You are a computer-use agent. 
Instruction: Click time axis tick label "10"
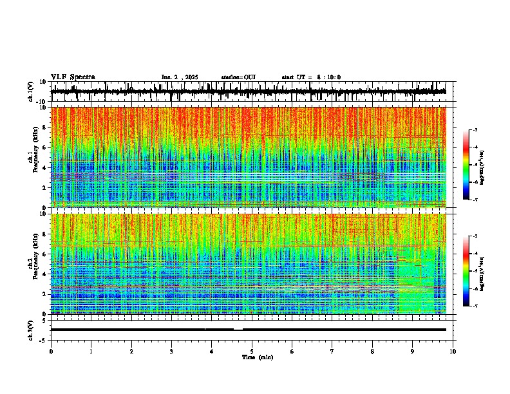click(x=453, y=352)
